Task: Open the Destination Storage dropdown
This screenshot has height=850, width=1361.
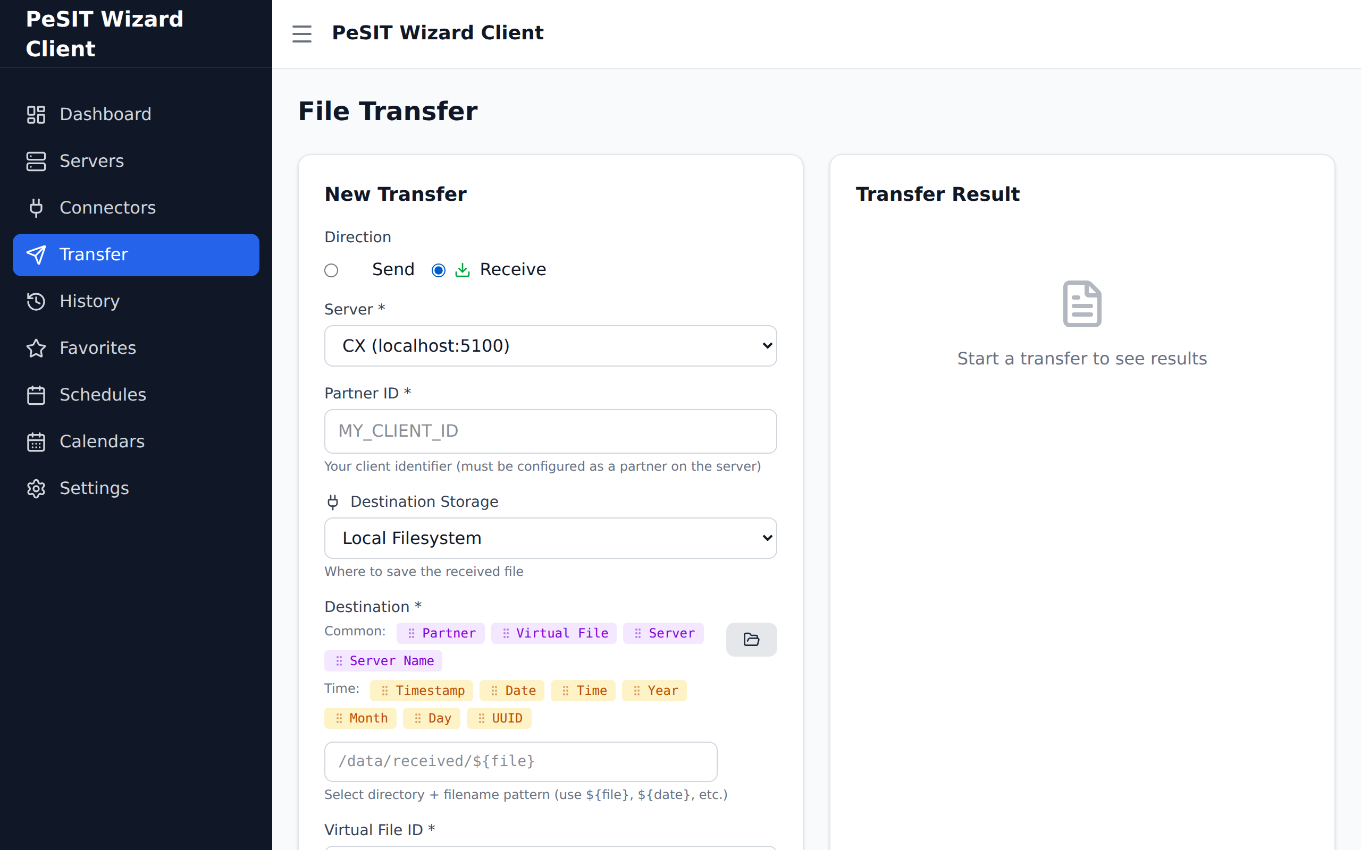Action: (550, 538)
